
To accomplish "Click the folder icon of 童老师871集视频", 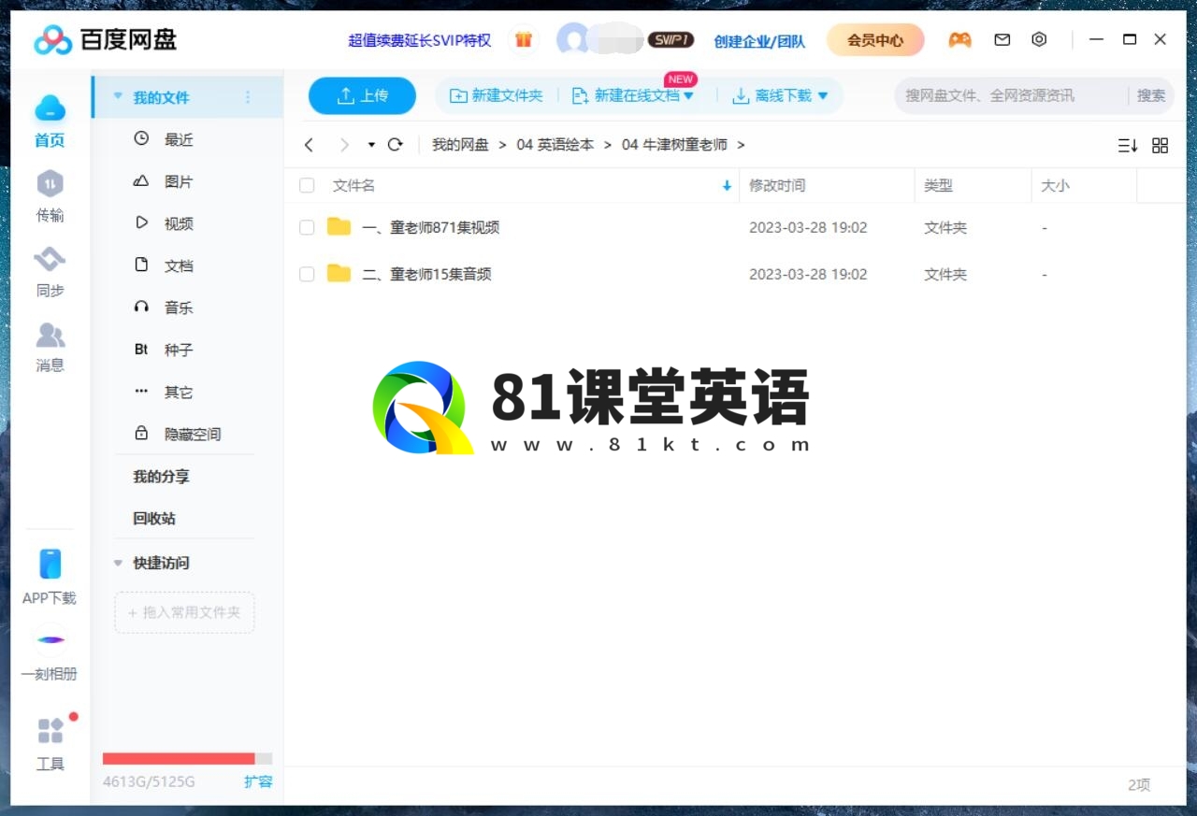I will (339, 227).
